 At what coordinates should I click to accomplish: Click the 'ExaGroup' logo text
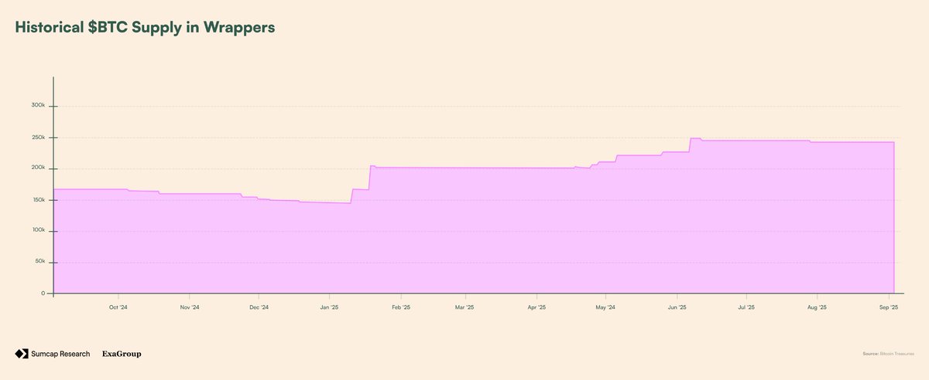tap(122, 354)
